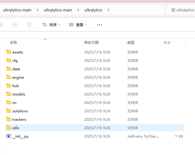This screenshot has width=195, height=155.
Task: Click the modified date of __init__.py row
Action: (x=97, y=136)
